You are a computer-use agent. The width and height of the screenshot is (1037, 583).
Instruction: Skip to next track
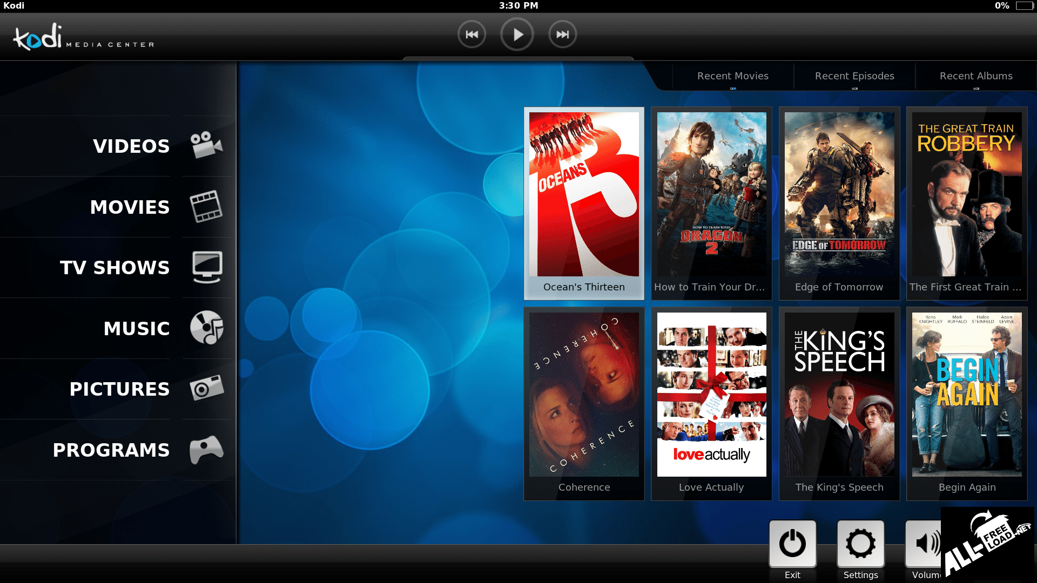pos(562,35)
